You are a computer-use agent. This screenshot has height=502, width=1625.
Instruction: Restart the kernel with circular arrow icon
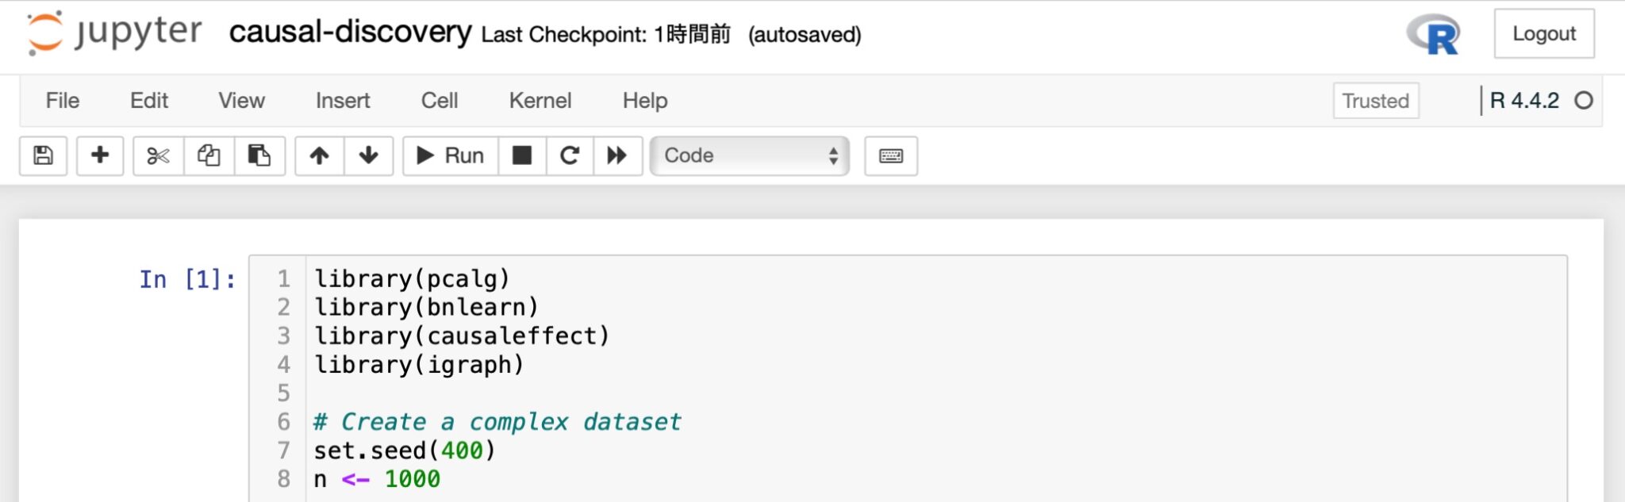570,155
